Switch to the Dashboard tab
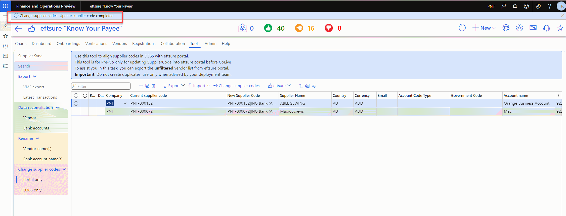Image resolution: width=566 pixels, height=216 pixels. click(x=41, y=44)
